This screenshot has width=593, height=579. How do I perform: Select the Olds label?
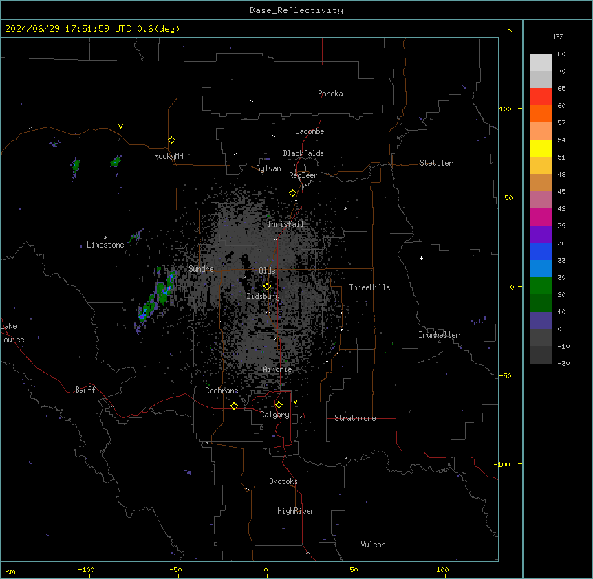pos(267,271)
